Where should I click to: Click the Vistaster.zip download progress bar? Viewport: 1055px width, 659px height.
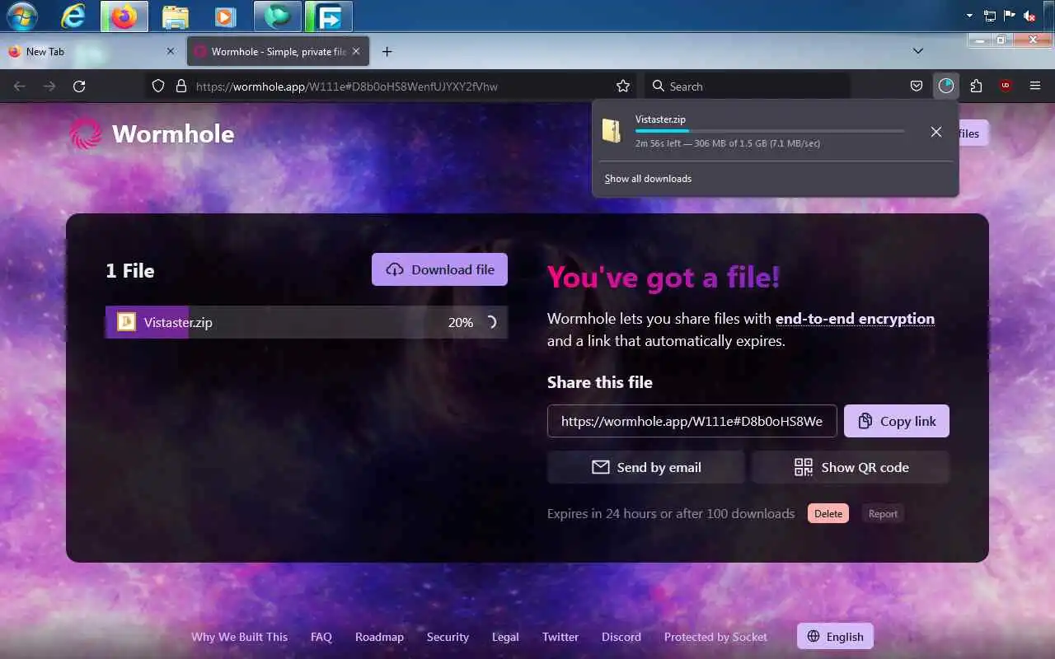tap(770, 131)
